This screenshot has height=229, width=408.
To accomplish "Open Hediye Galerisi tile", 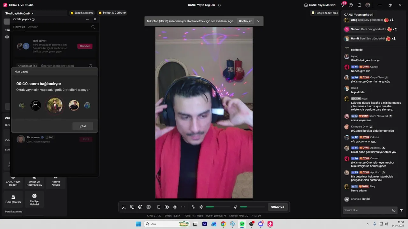I will 34,199.
